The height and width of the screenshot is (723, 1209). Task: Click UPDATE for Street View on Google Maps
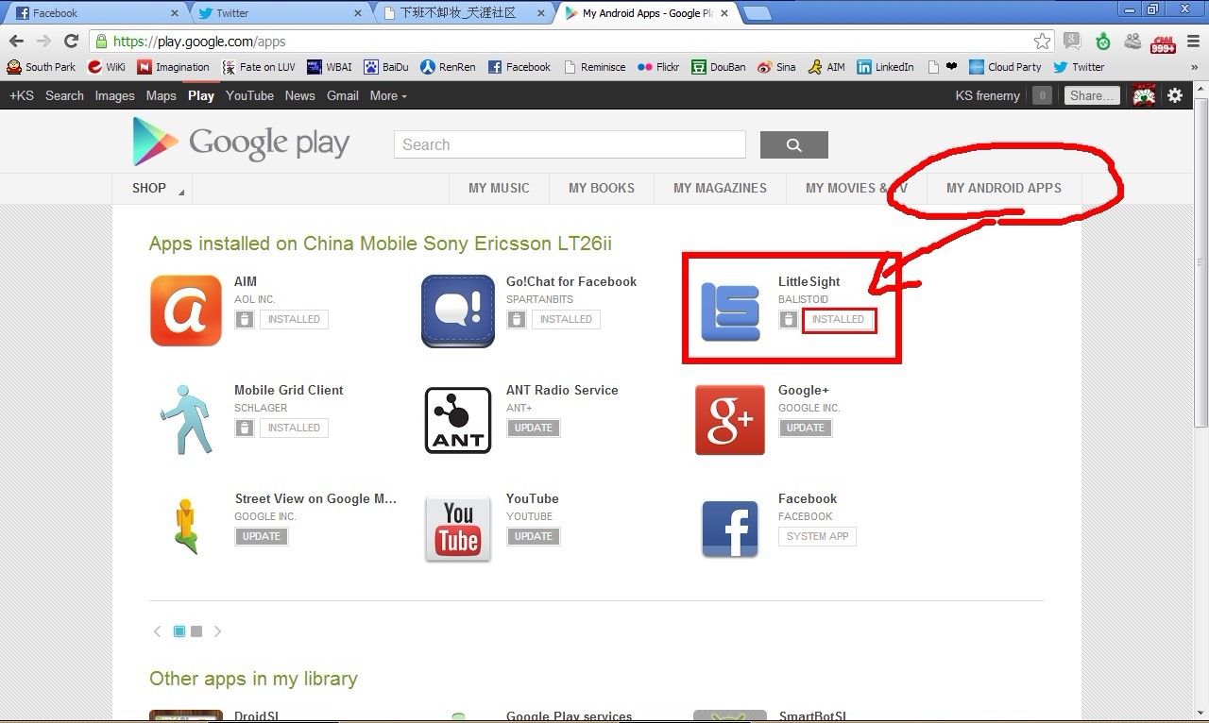click(x=262, y=536)
